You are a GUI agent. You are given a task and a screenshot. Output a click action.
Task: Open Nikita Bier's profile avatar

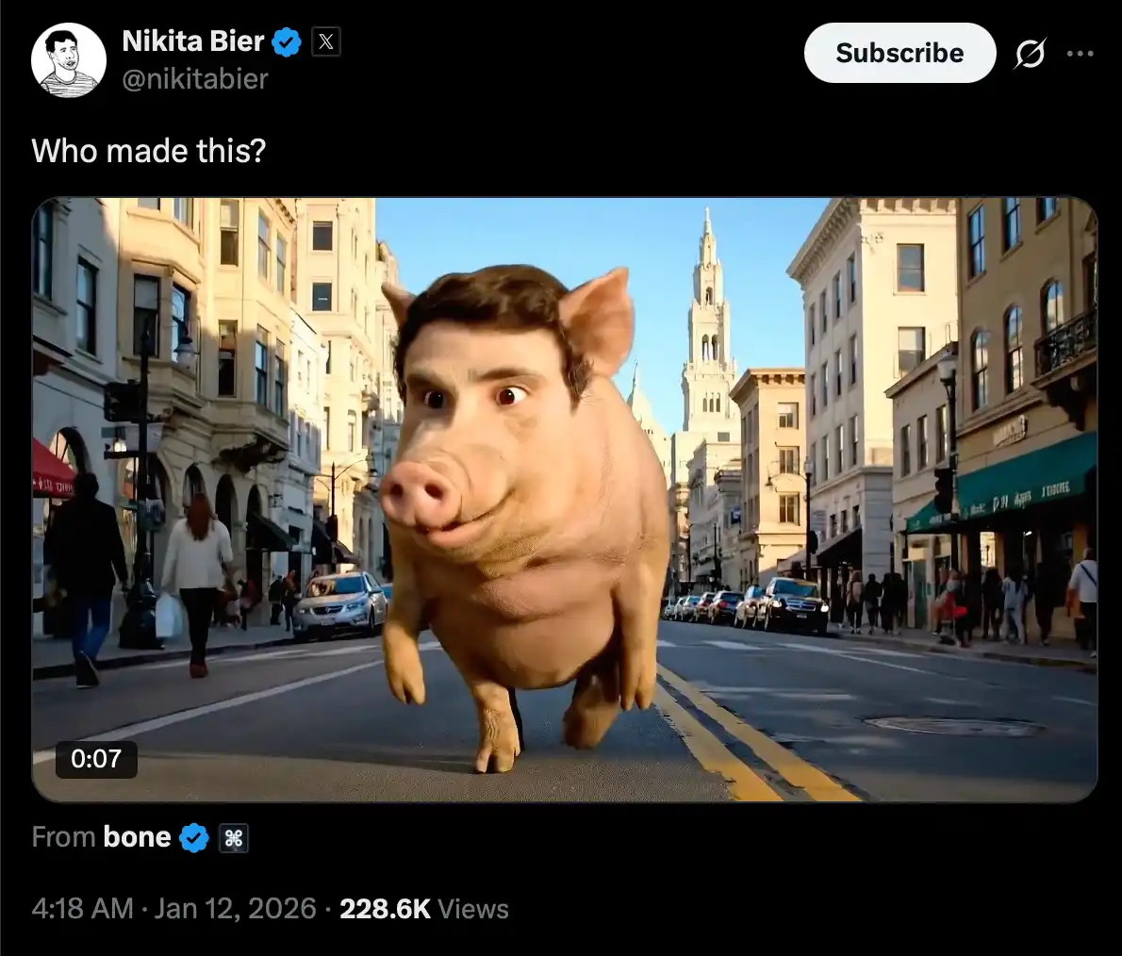coord(69,60)
